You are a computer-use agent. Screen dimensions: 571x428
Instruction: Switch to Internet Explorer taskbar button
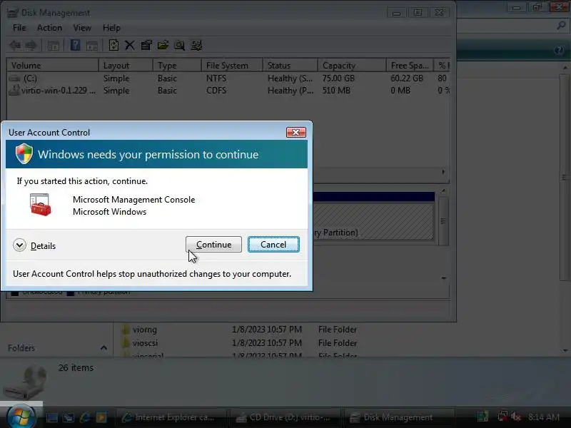coord(171,417)
